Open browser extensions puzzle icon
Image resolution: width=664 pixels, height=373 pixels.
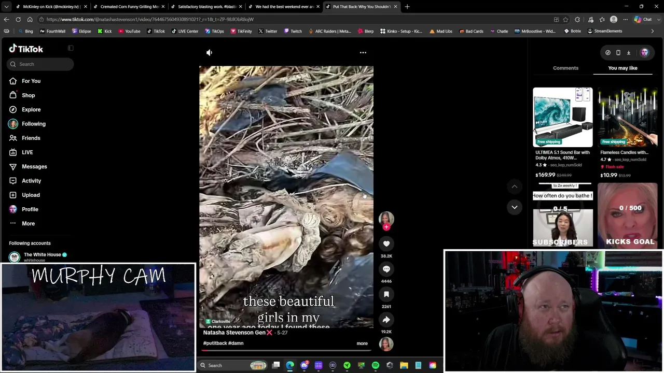click(577, 19)
